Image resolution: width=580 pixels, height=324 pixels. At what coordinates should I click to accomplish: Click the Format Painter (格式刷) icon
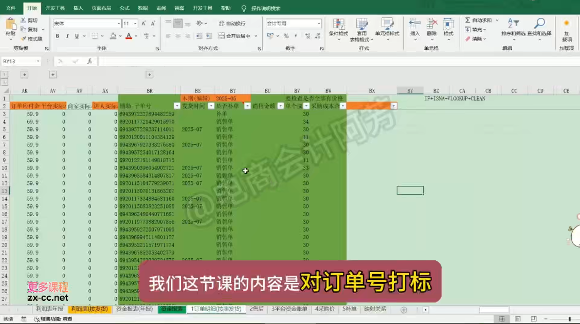tap(24, 39)
